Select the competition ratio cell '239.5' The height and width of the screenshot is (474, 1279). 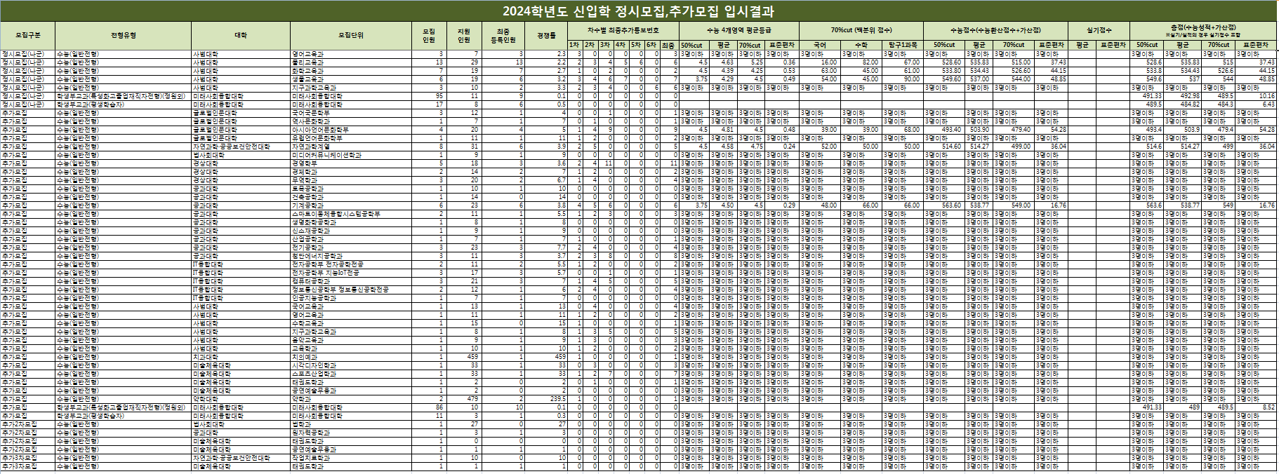click(x=546, y=399)
